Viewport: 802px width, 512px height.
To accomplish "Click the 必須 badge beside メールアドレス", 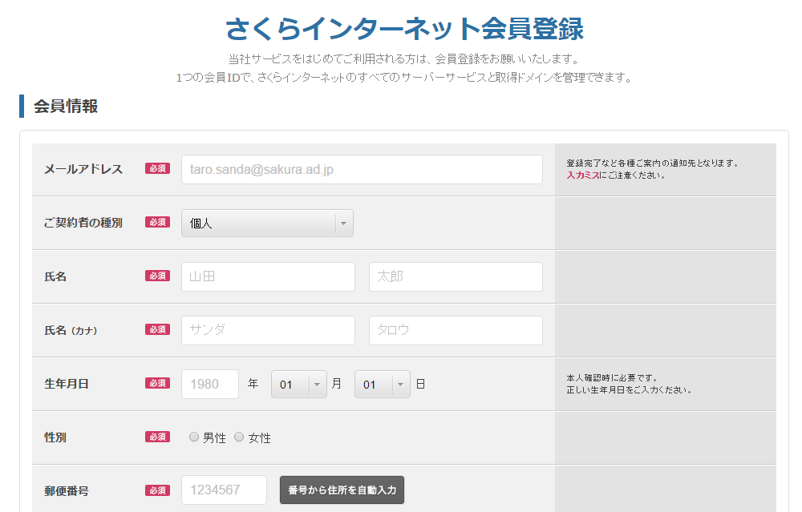I will click(x=157, y=168).
